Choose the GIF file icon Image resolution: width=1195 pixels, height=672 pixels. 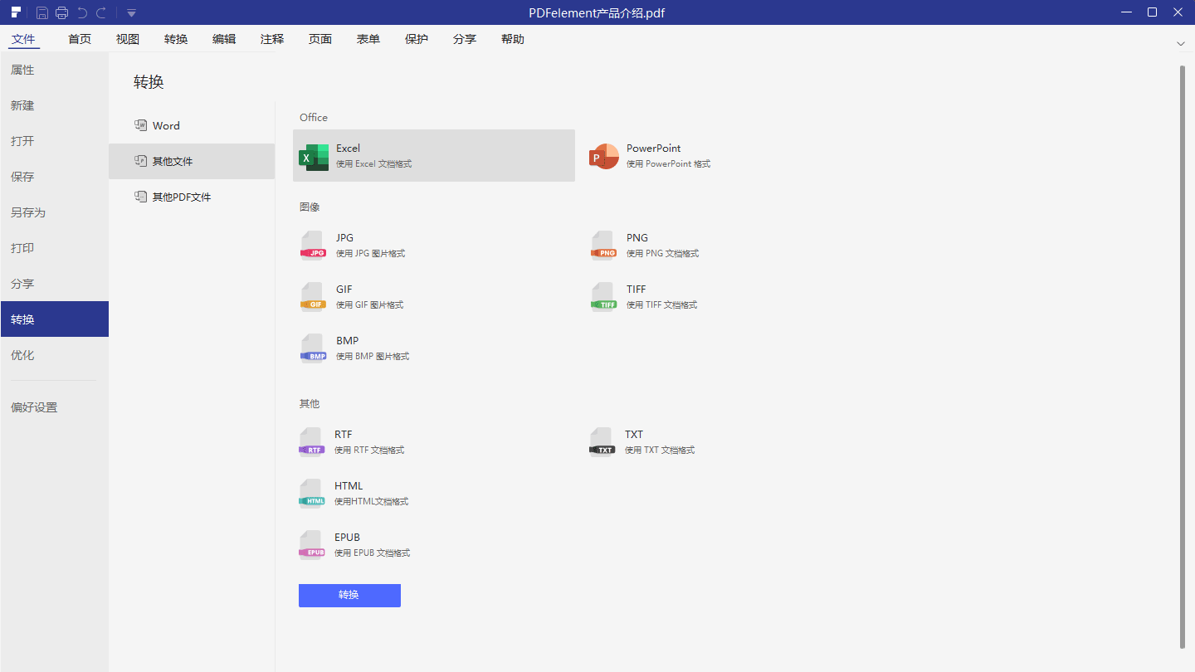(x=313, y=297)
